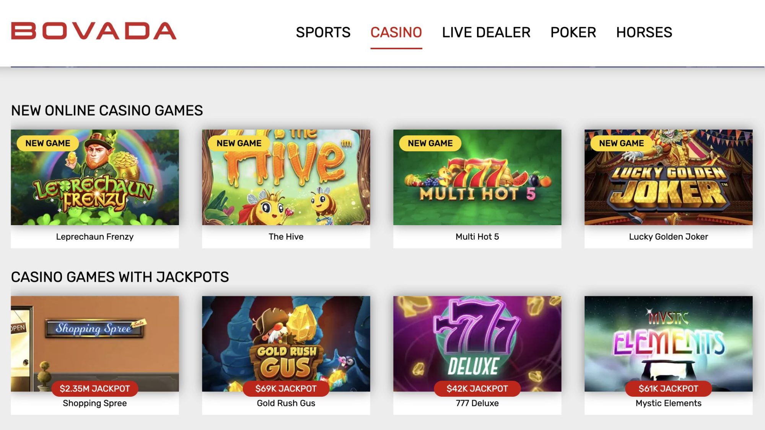Image resolution: width=765 pixels, height=430 pixels.
Task: Click the $61K Jackpot badge
Action: (x=669, y=389)
